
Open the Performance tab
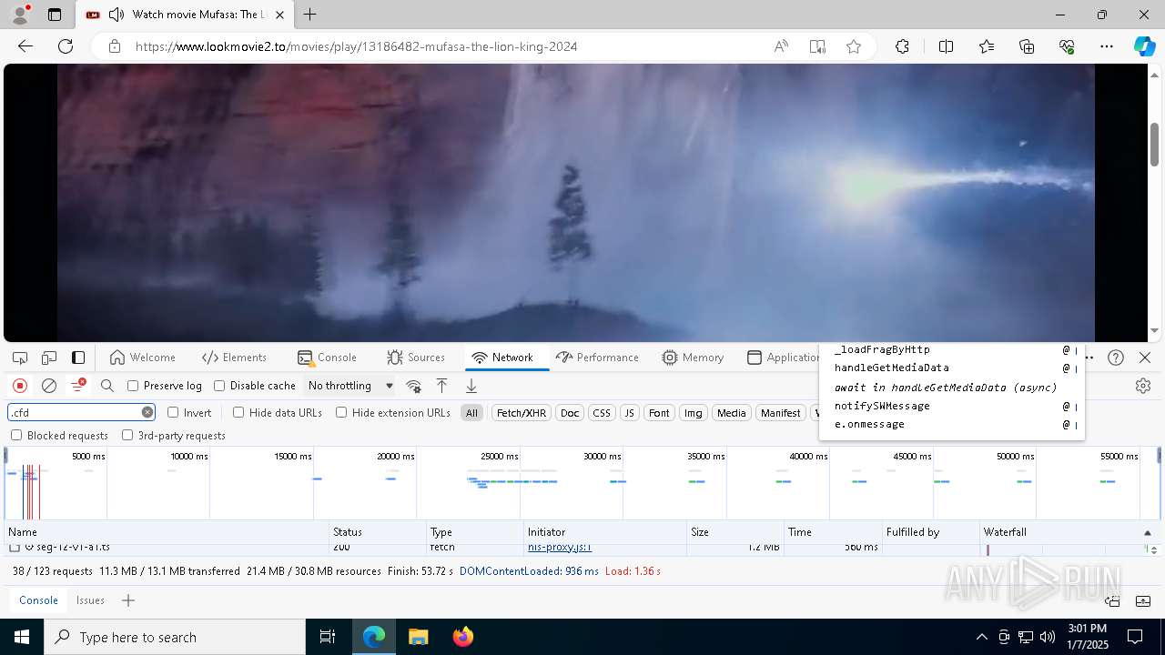pyautogui.click(x=597, y=358)
